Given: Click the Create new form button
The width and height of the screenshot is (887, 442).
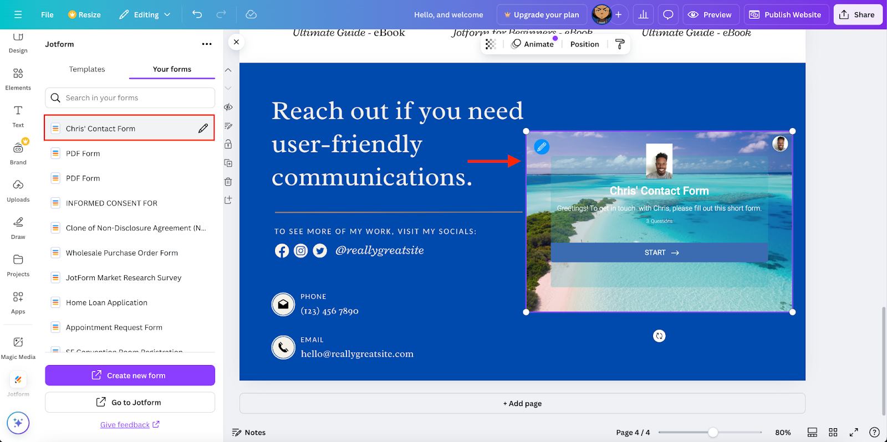Looking at the screenshot, I should (130, 376).
